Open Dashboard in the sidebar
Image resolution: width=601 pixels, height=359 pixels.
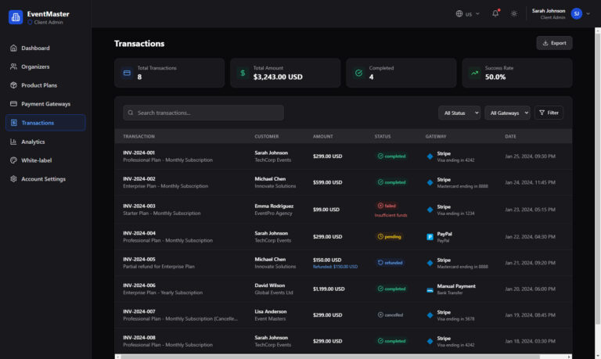35,48
